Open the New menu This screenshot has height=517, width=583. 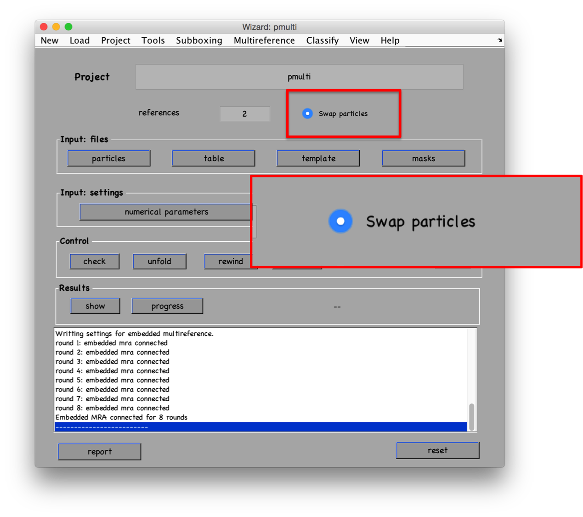point(49,40)
